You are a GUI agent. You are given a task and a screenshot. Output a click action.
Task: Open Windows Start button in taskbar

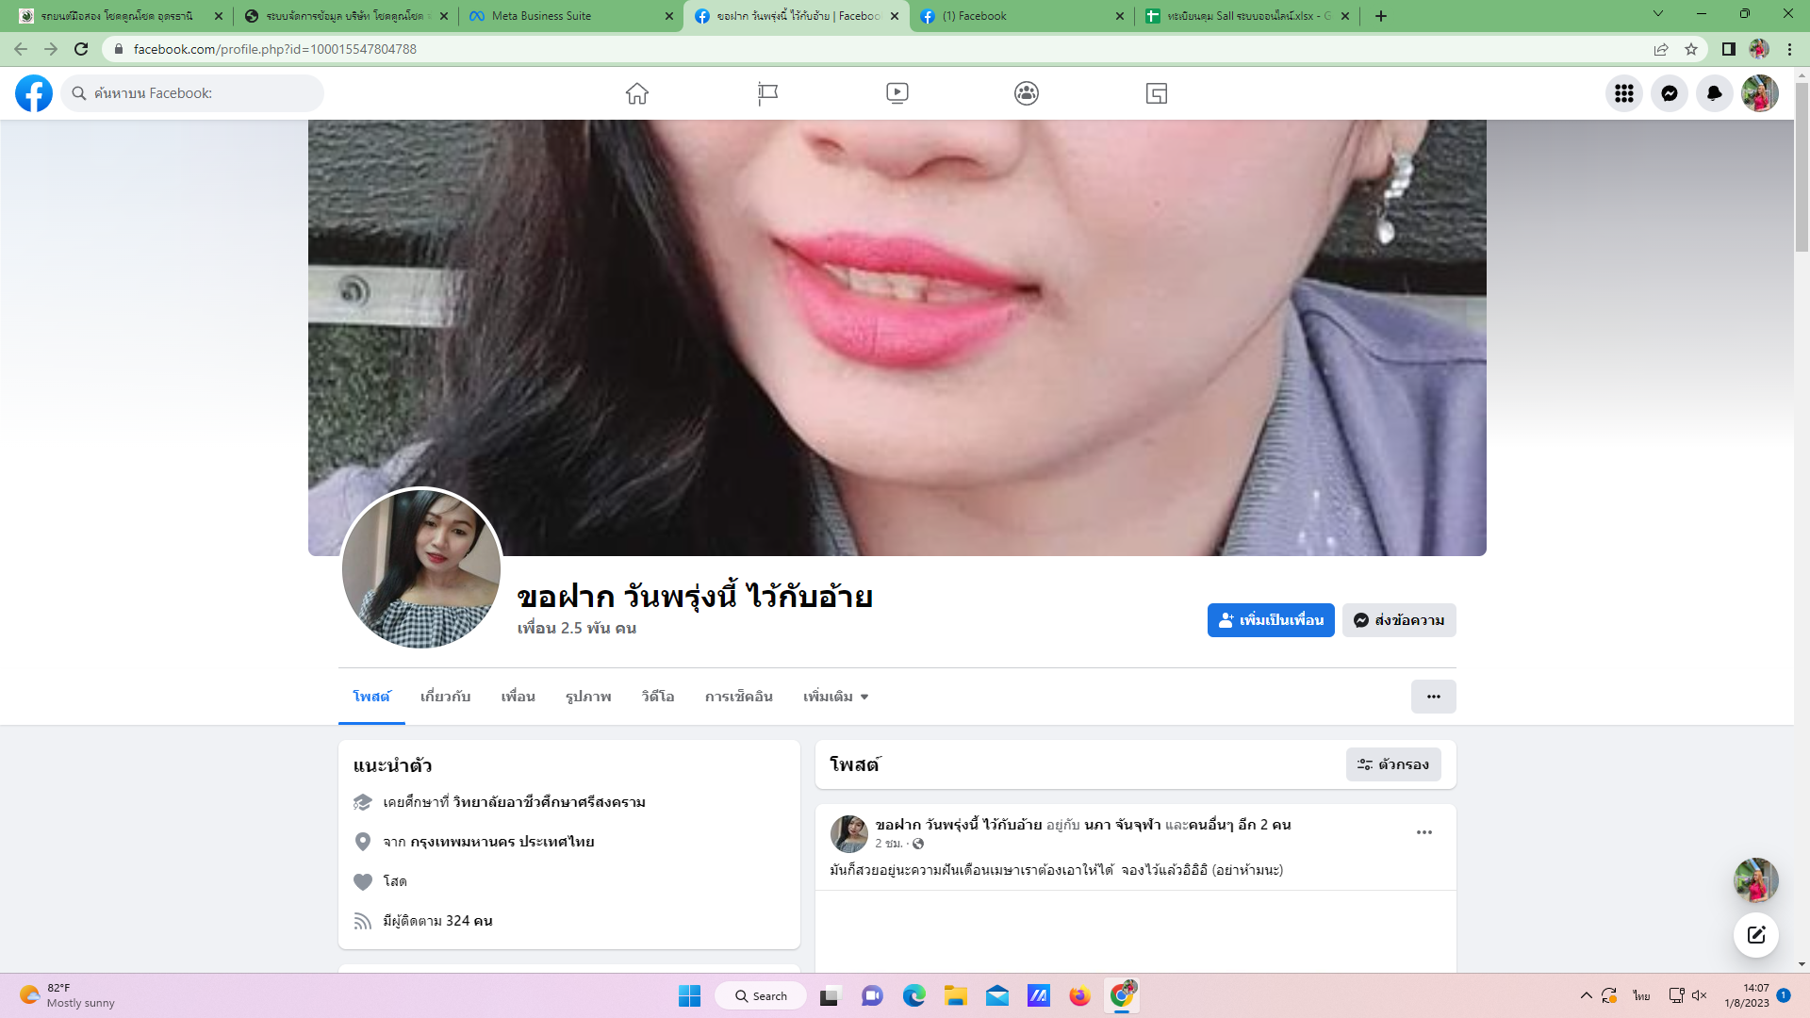[x=689, y=995]
